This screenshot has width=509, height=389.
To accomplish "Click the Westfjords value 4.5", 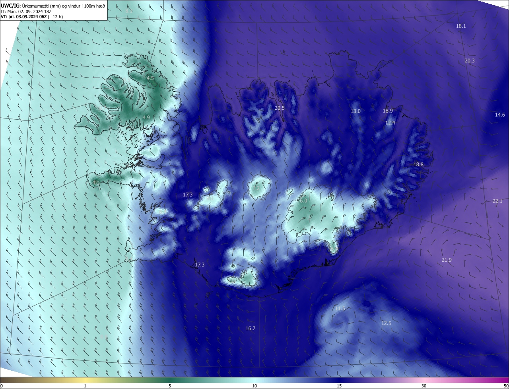I will pos(150,78).
